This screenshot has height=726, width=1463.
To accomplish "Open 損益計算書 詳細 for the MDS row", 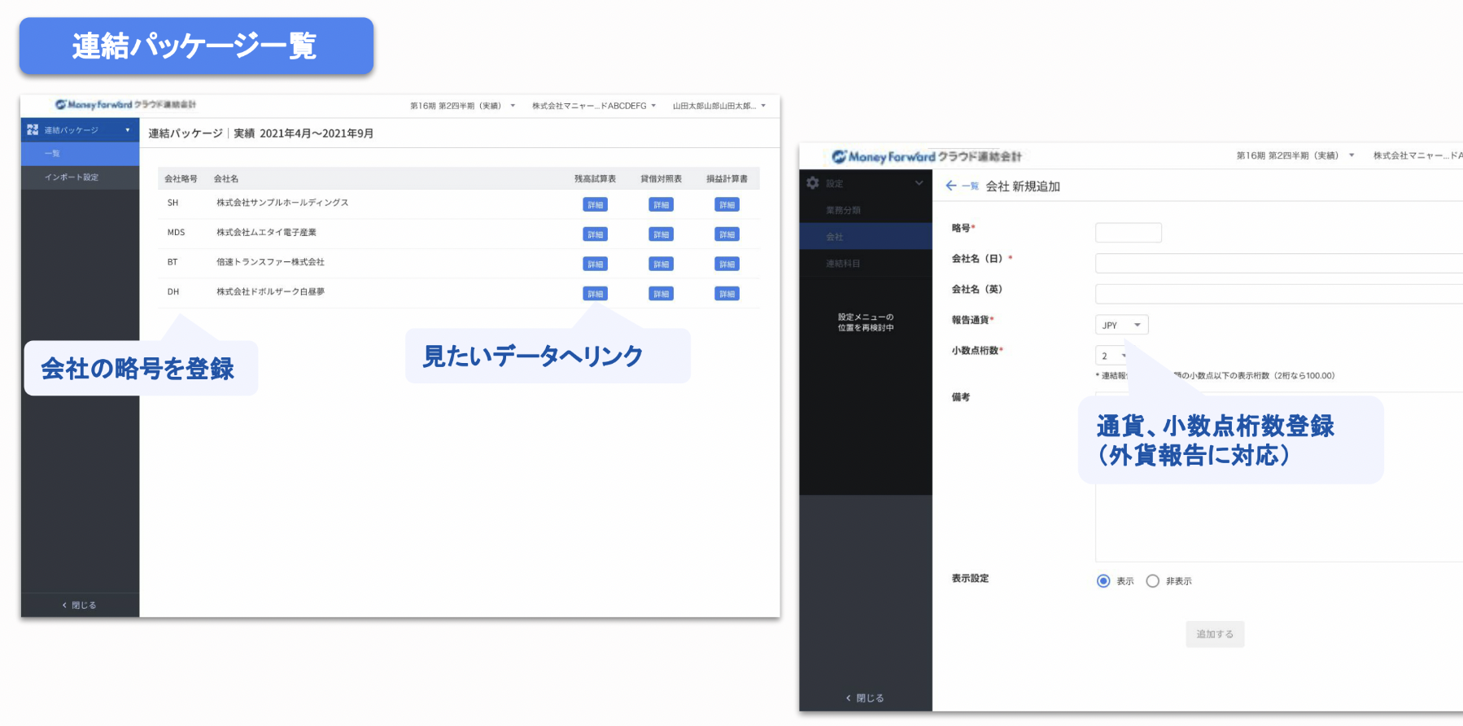I will 727,234.
